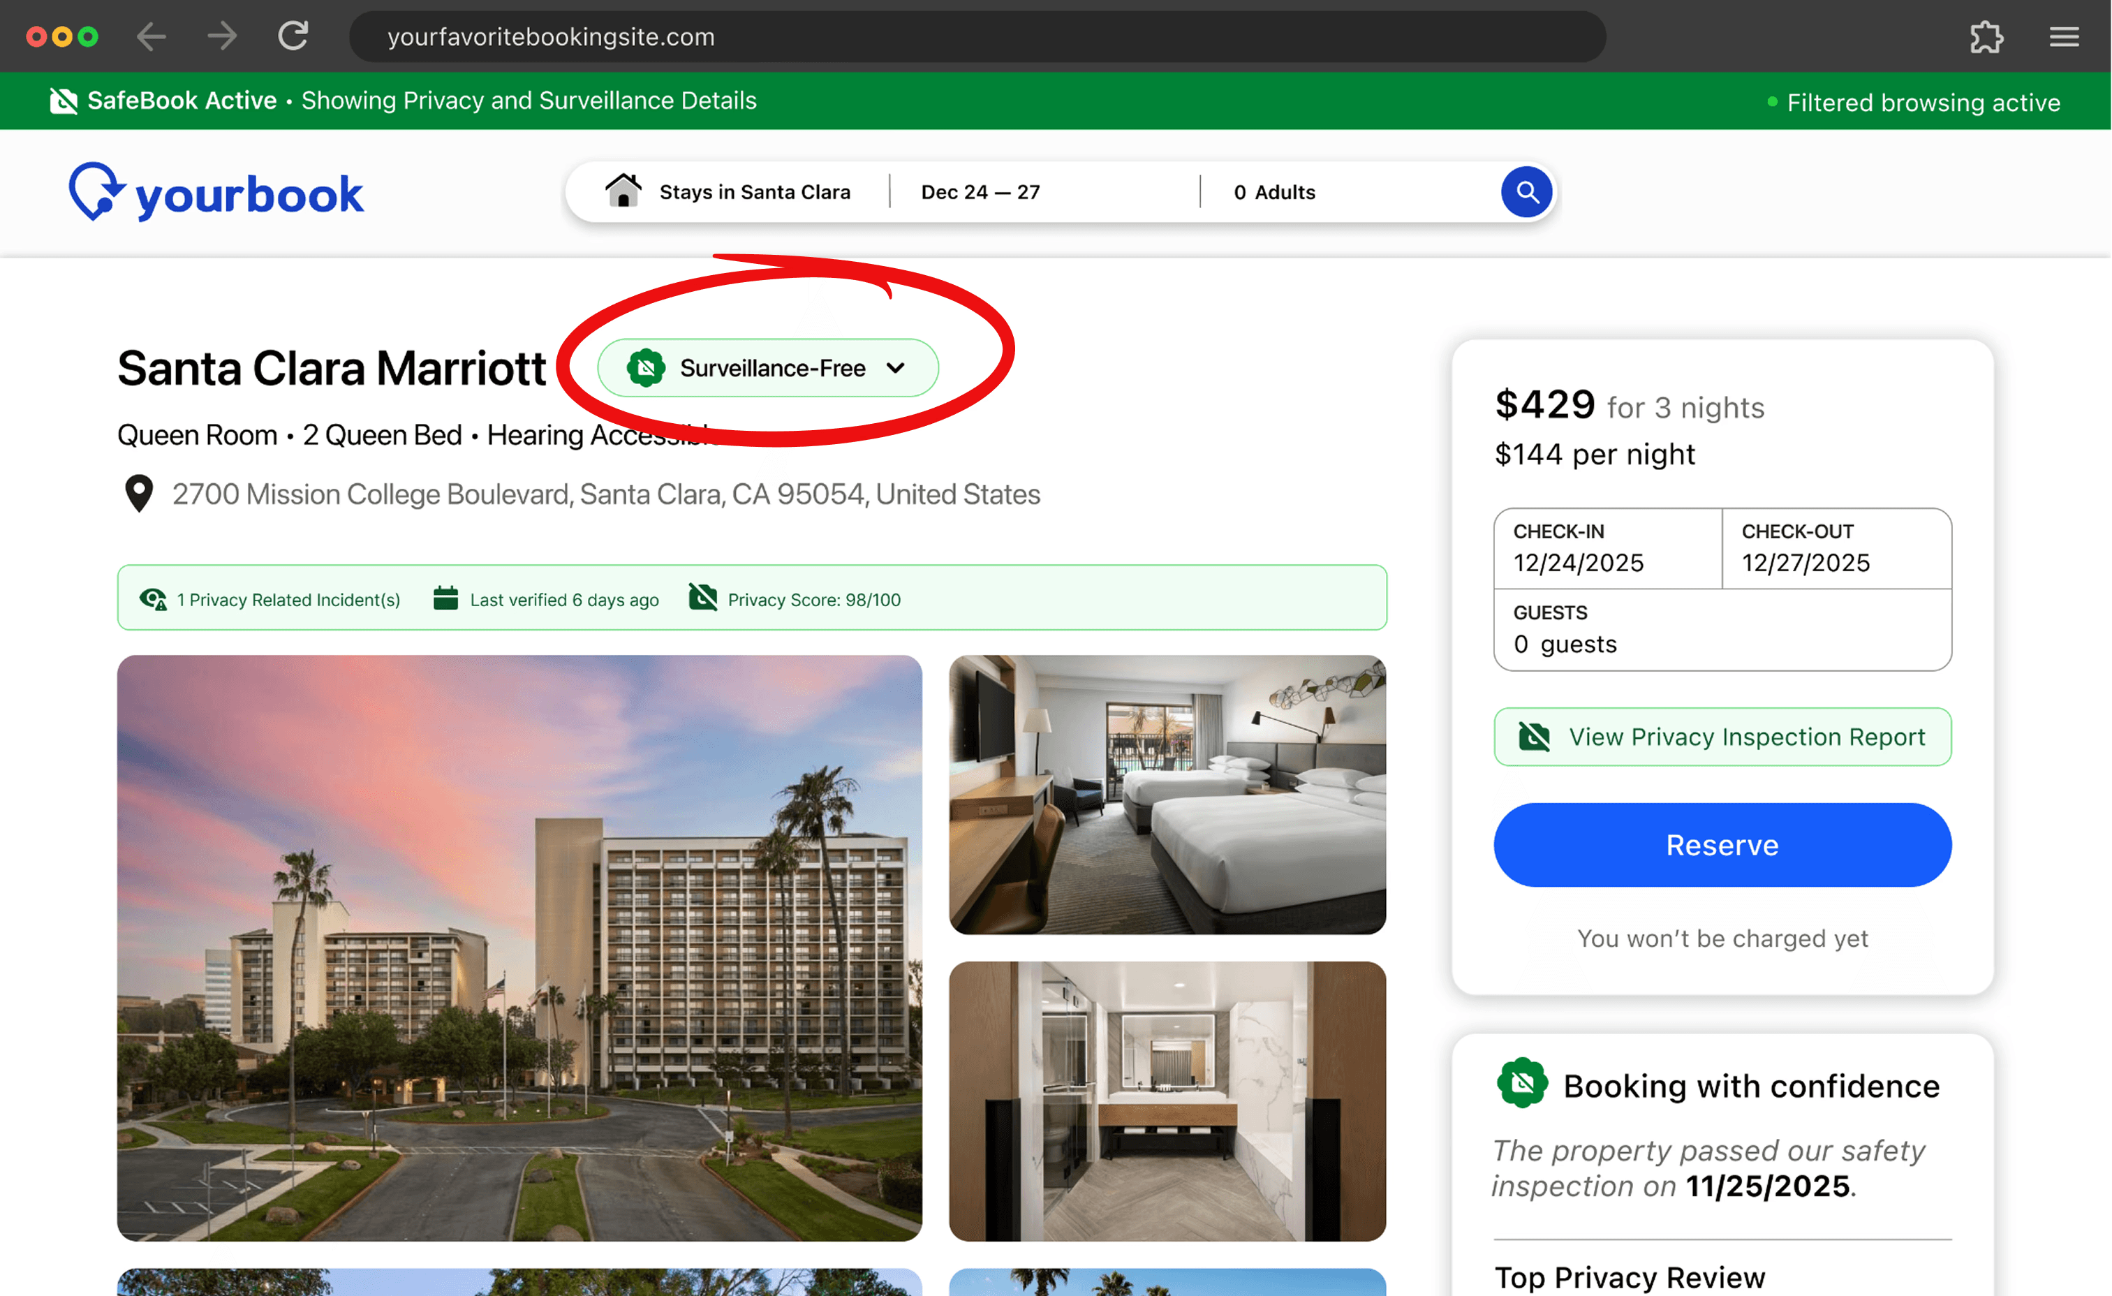Go back with browser back arrow

[152, 36]
